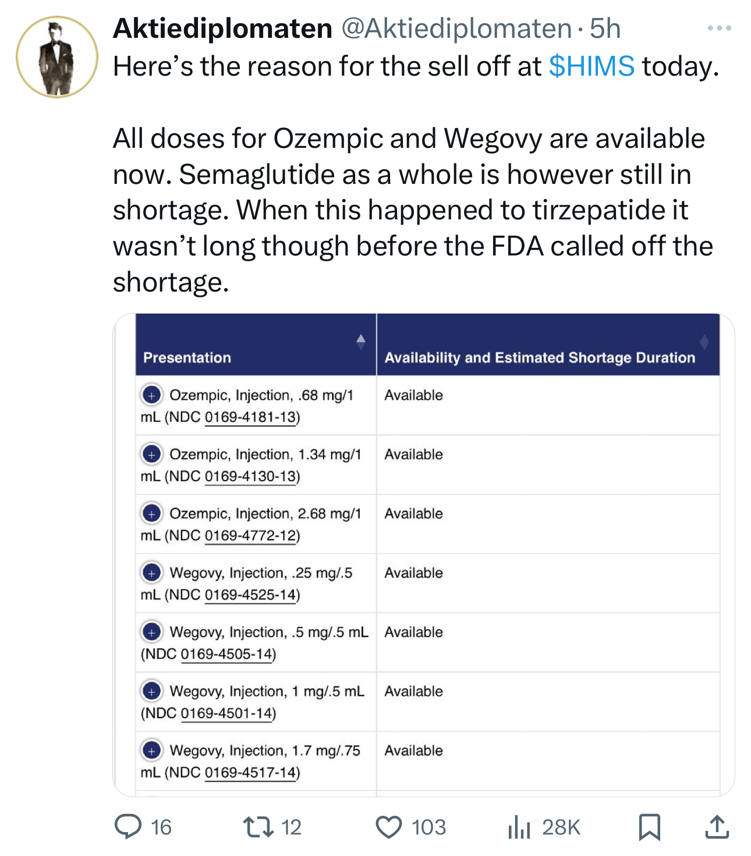
Task: Open Aktiediplomaten profile avatar
Action: tap(57, 57)
